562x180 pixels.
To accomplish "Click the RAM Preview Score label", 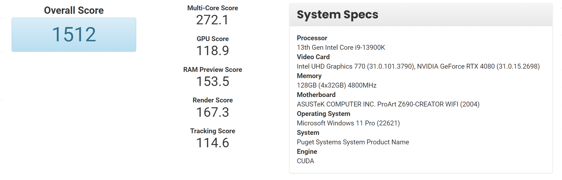I will coord(213,70).
